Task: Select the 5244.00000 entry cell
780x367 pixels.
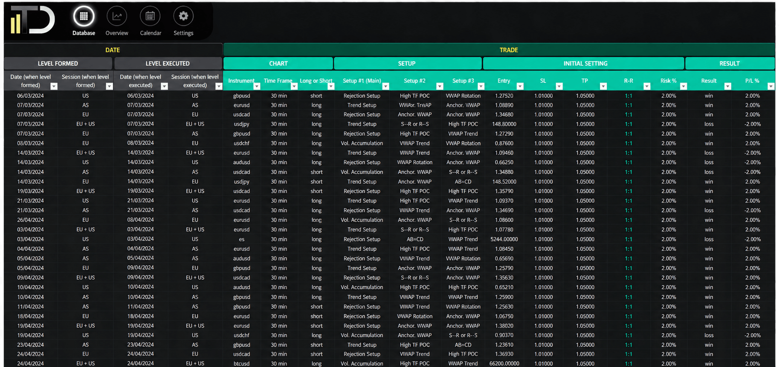Action: (x=504, y=239)
